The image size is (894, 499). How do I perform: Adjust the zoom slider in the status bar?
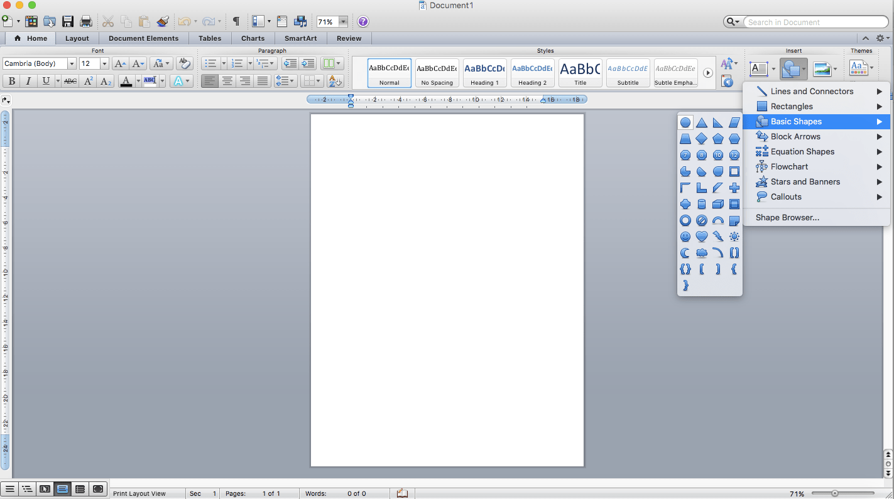(x=835, y=493)
